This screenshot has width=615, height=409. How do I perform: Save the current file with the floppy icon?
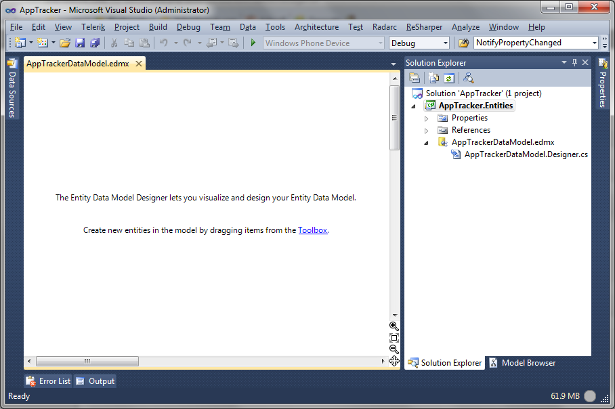80,43
